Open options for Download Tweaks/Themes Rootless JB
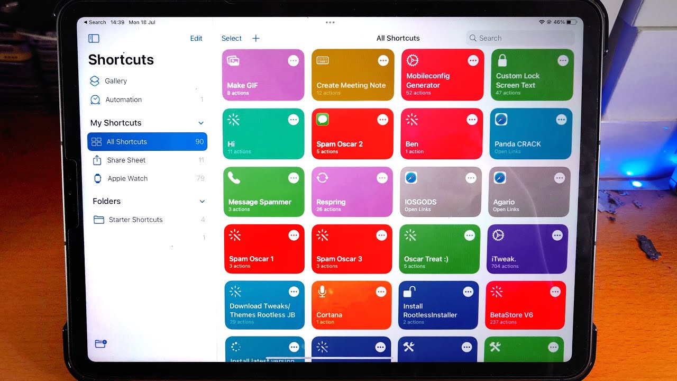The height and width of the screenshot is (381, 677). click(294, 292)
